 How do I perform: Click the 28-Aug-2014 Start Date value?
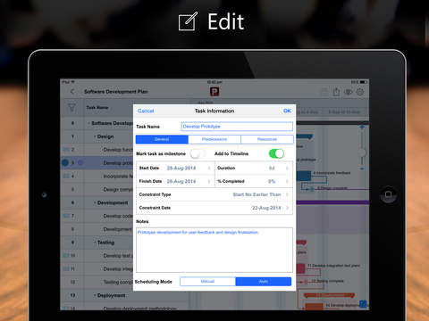coord(181,169)
